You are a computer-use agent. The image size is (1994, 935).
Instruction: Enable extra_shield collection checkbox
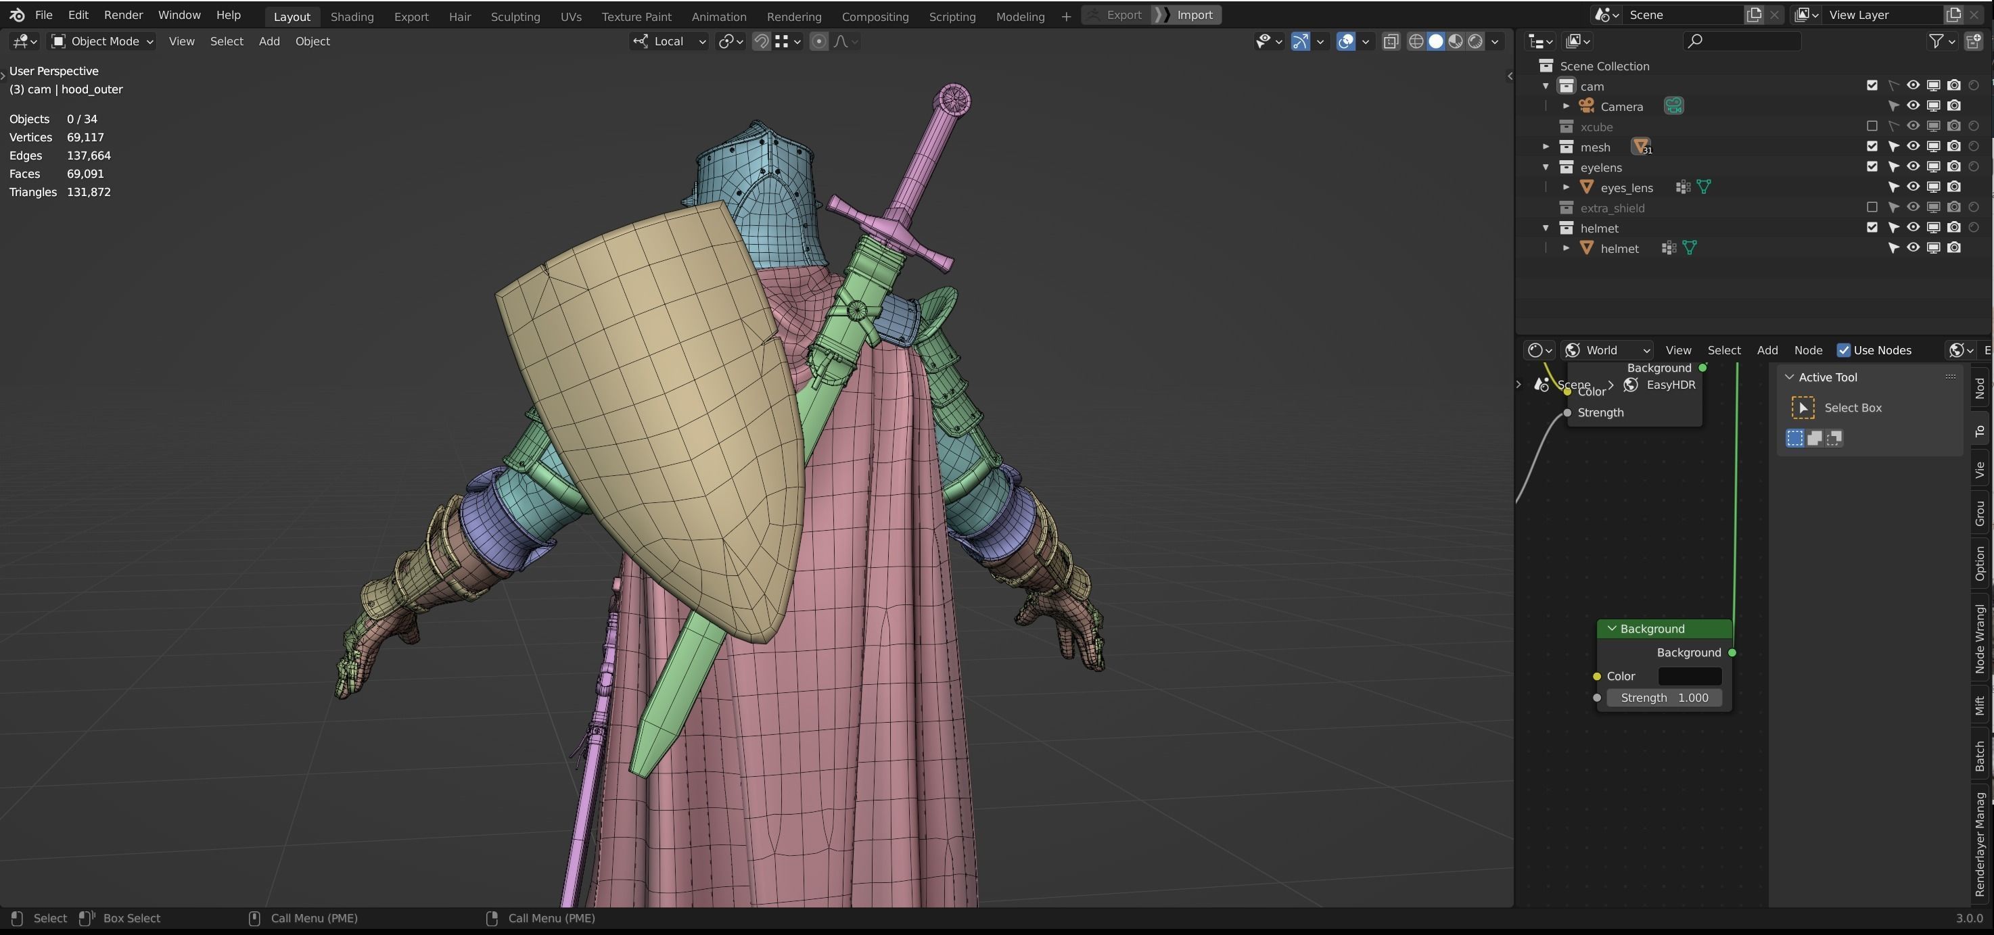coord(1872,207)
